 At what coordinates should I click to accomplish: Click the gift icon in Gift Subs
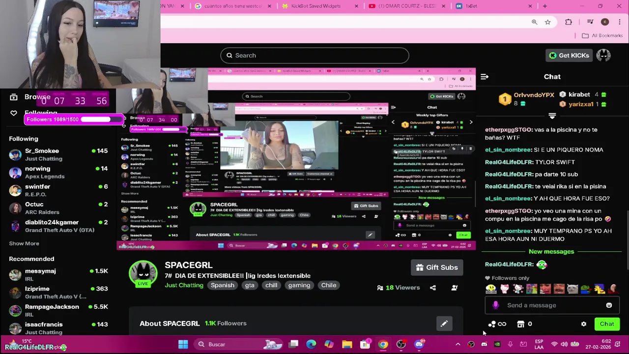pyautogui.click(x=420, y=267)
